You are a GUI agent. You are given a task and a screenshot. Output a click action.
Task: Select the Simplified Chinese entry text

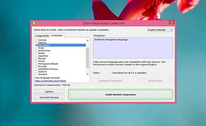pyautogui.click(x=48, y=69)
